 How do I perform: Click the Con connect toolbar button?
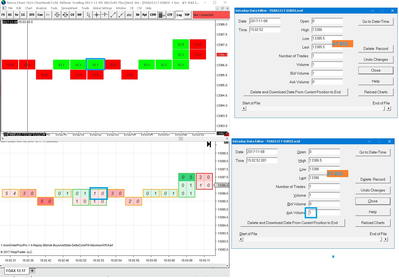(40, 15)
